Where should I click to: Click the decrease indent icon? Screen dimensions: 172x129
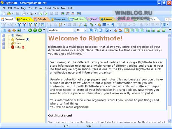[x=159, y=30]
